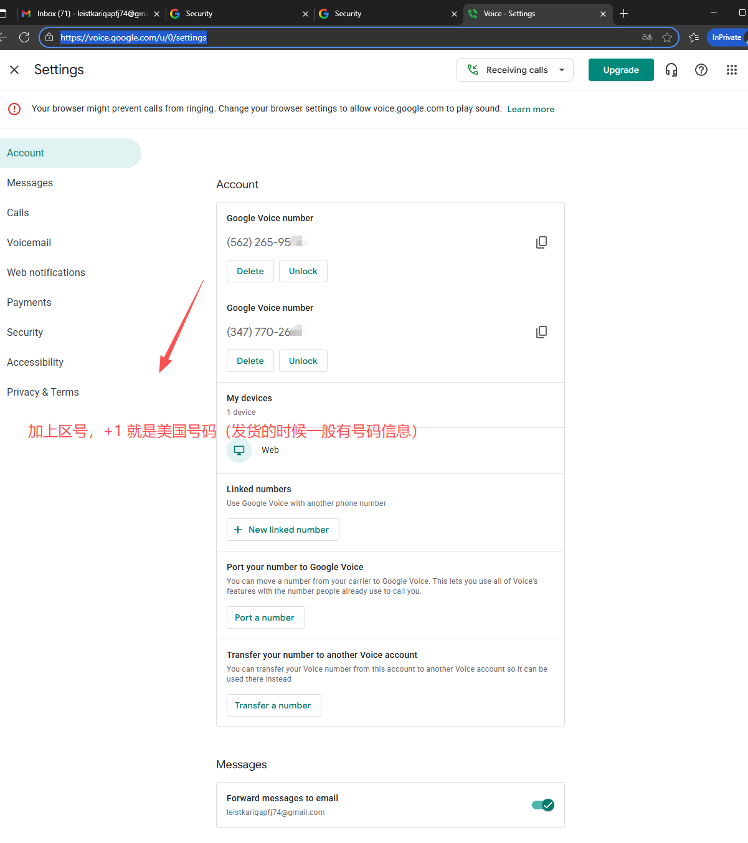
Task: Click the Web device icon
Action: [x=239, y=450]
